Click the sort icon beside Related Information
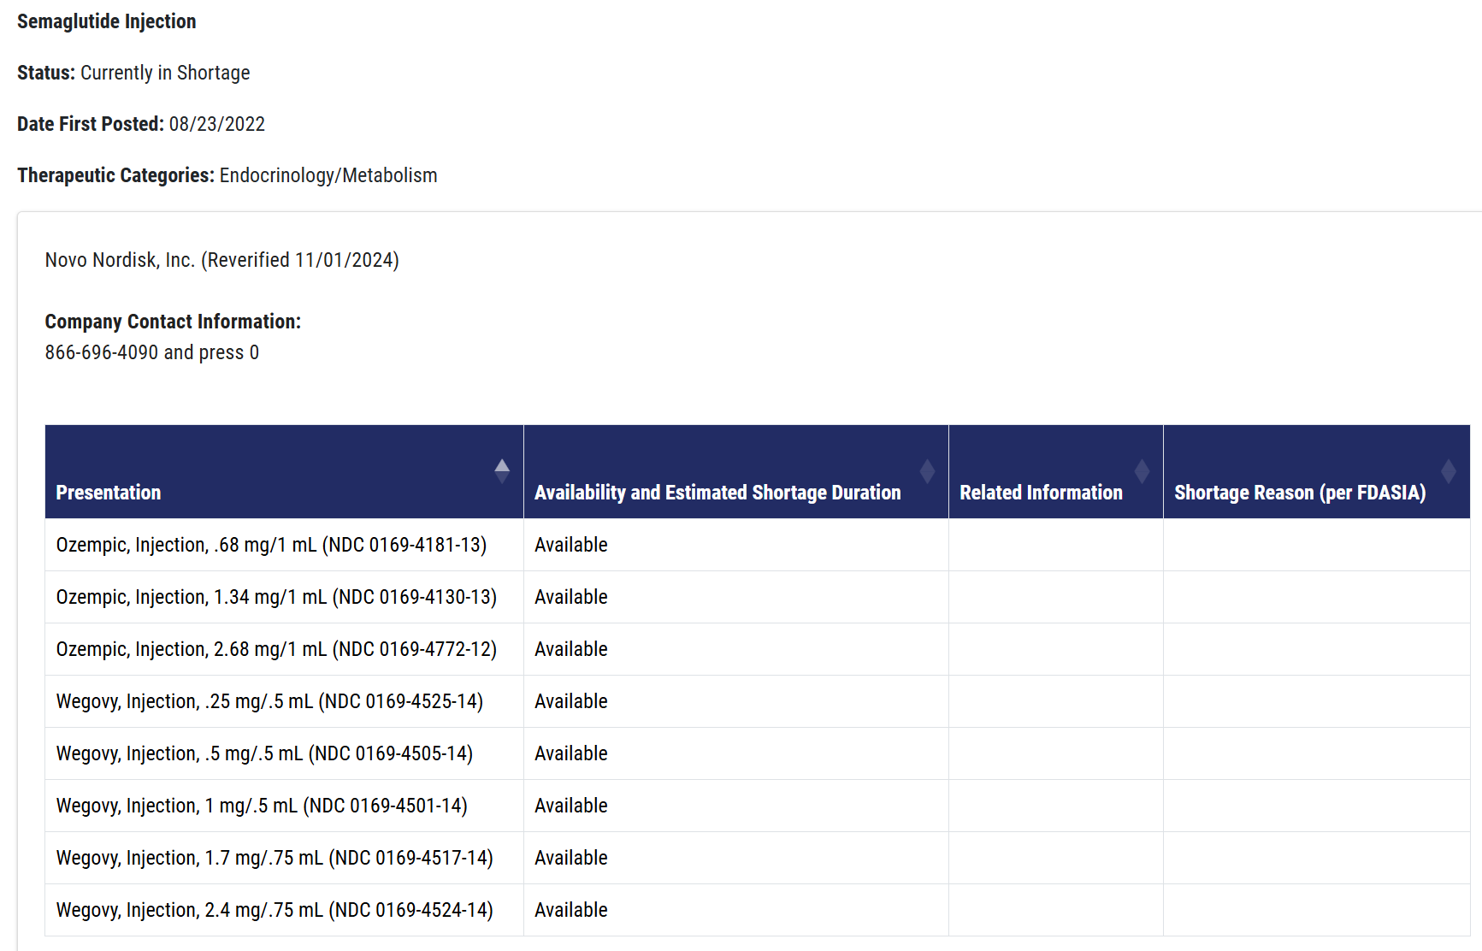The height and width of the screenshot is (951, 1482). coord(1142,471)
